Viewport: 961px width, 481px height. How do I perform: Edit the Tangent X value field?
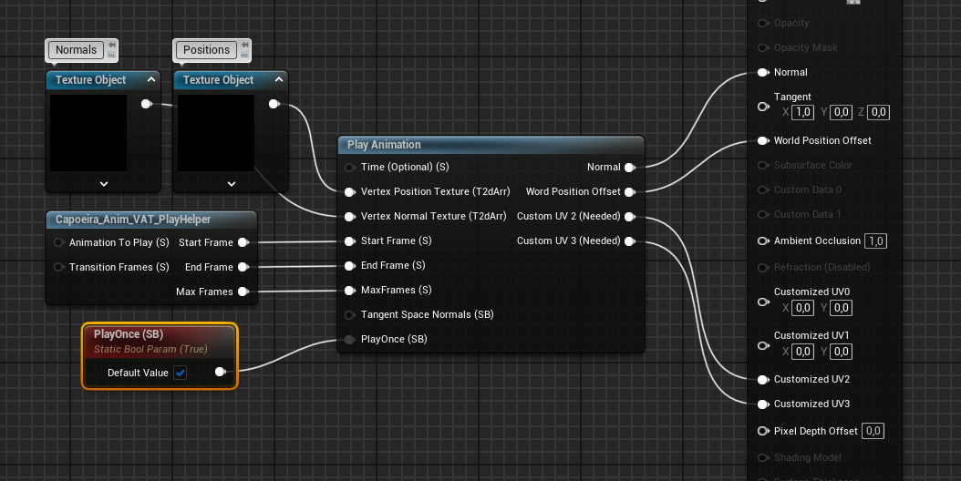point(802,112)
